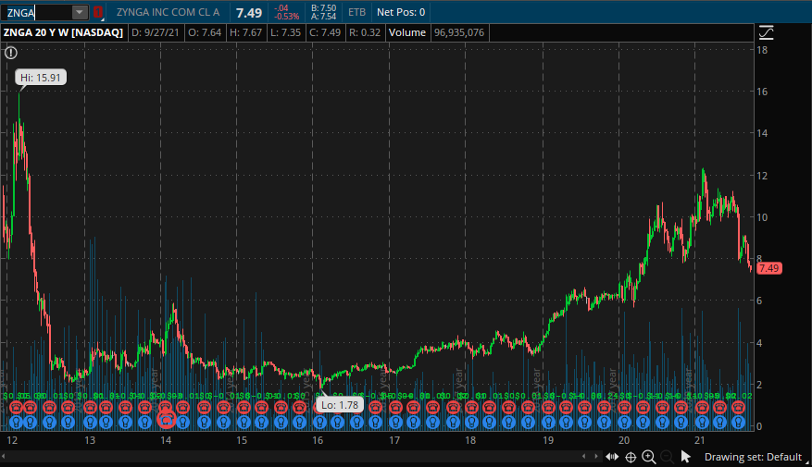The height and width of the screenshot is (467, 812).
Task: Click the -.04 -0.53% change value
Action: coord(287,12)
